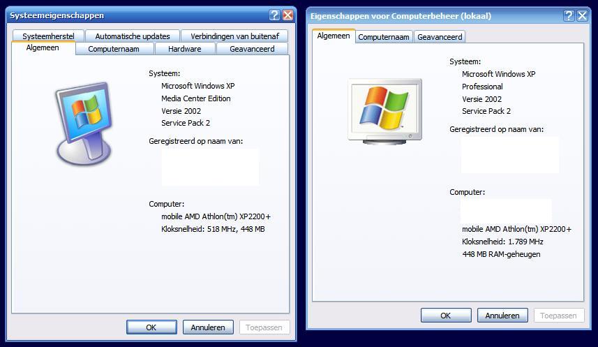
Task: Click 'mobile AMD Athlon(tm) XP2200+' in Computerbeheer window
Action: [x=517, y=229]
